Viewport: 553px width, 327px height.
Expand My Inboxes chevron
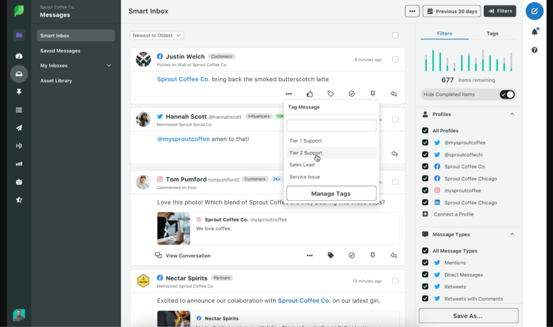109,66
